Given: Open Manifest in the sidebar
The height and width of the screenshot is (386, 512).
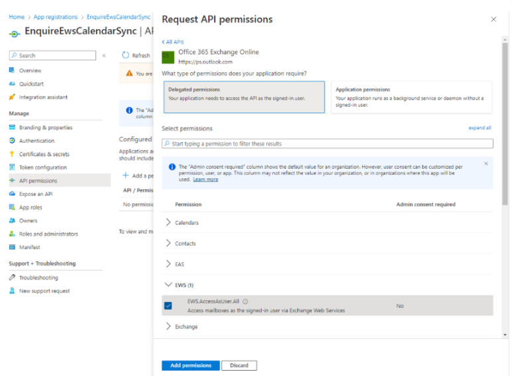Looking at the screenshot, I should pos(29,248).
